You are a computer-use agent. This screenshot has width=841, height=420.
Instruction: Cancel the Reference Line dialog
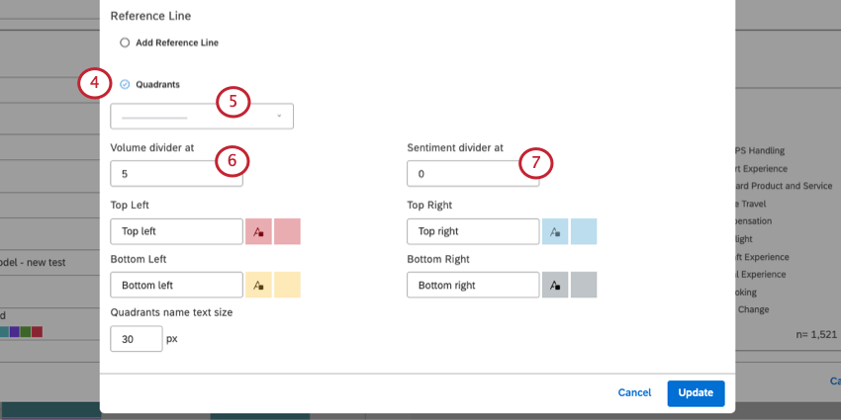click(x=634, y=392)
